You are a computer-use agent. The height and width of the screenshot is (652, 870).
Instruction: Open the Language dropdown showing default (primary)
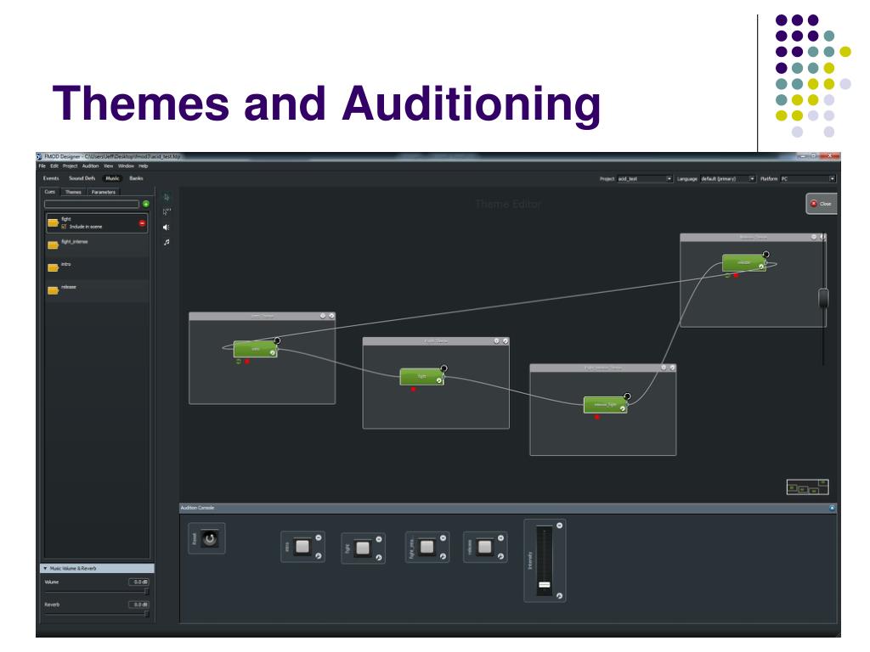point(728,178)
